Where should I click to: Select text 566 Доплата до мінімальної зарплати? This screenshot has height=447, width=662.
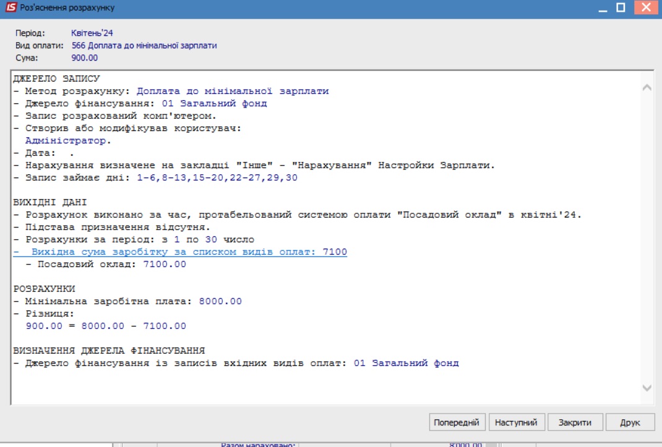click(144, 46)
